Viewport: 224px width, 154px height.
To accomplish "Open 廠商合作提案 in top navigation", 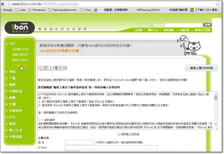I will coord(203,30).
